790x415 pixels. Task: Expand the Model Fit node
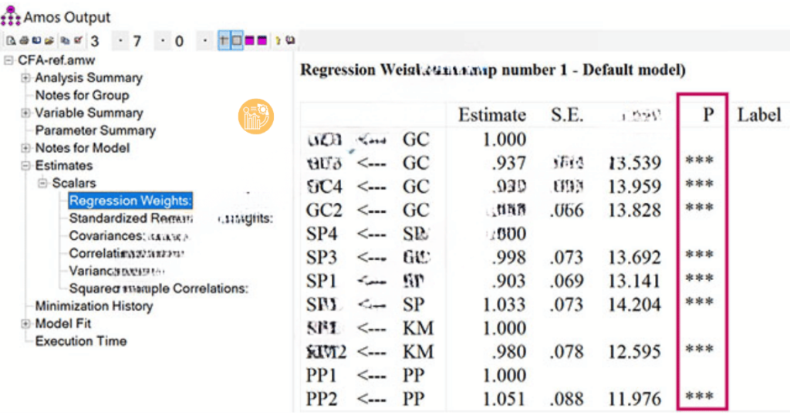(25, 324)
